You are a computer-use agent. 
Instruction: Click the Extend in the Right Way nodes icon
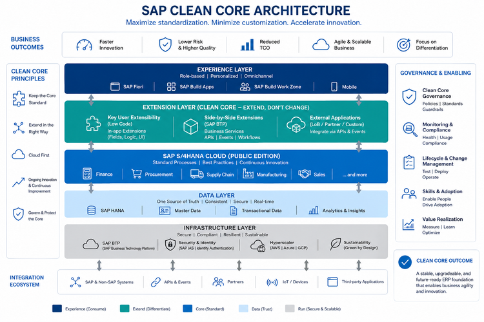[x=19, y=128]
